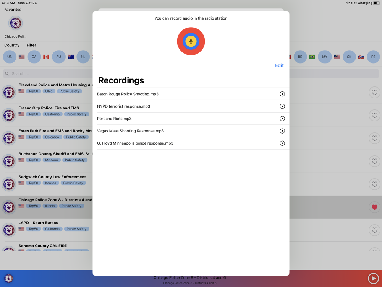Viewport: 382px width, 287px height.
Task: Tap the now-playing station badge in bottom bar
Action: [x=8, y=278]
